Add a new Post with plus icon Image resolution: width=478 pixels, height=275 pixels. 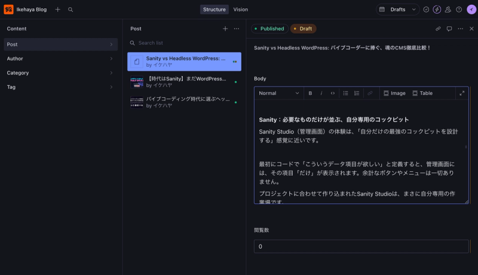pyautogui.click(x=225, y=29)
